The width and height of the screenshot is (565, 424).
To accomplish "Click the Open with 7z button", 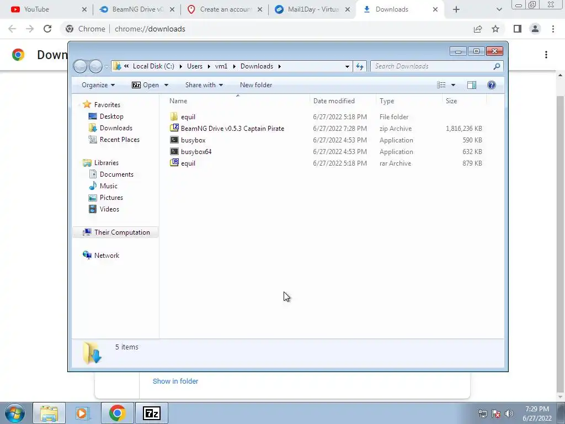I will [145, 85].
